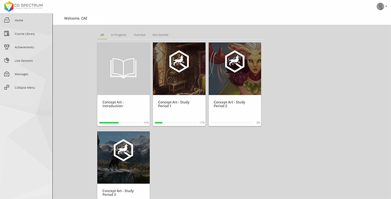Click the 45% progress bar on Introduction
Image resolution: width=391 pixels, height=199 pixels.
coord(120,122)
